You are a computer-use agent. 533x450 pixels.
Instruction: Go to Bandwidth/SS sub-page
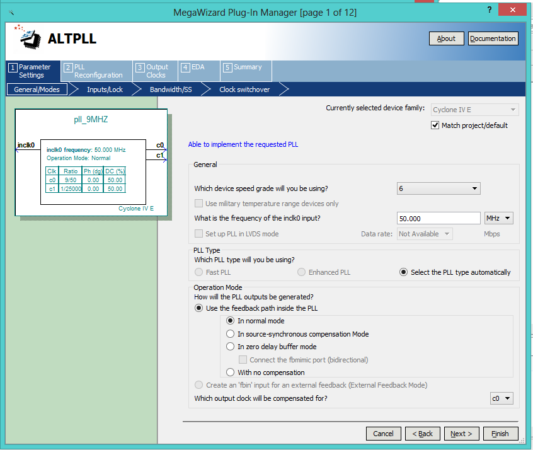coord(171,89)
